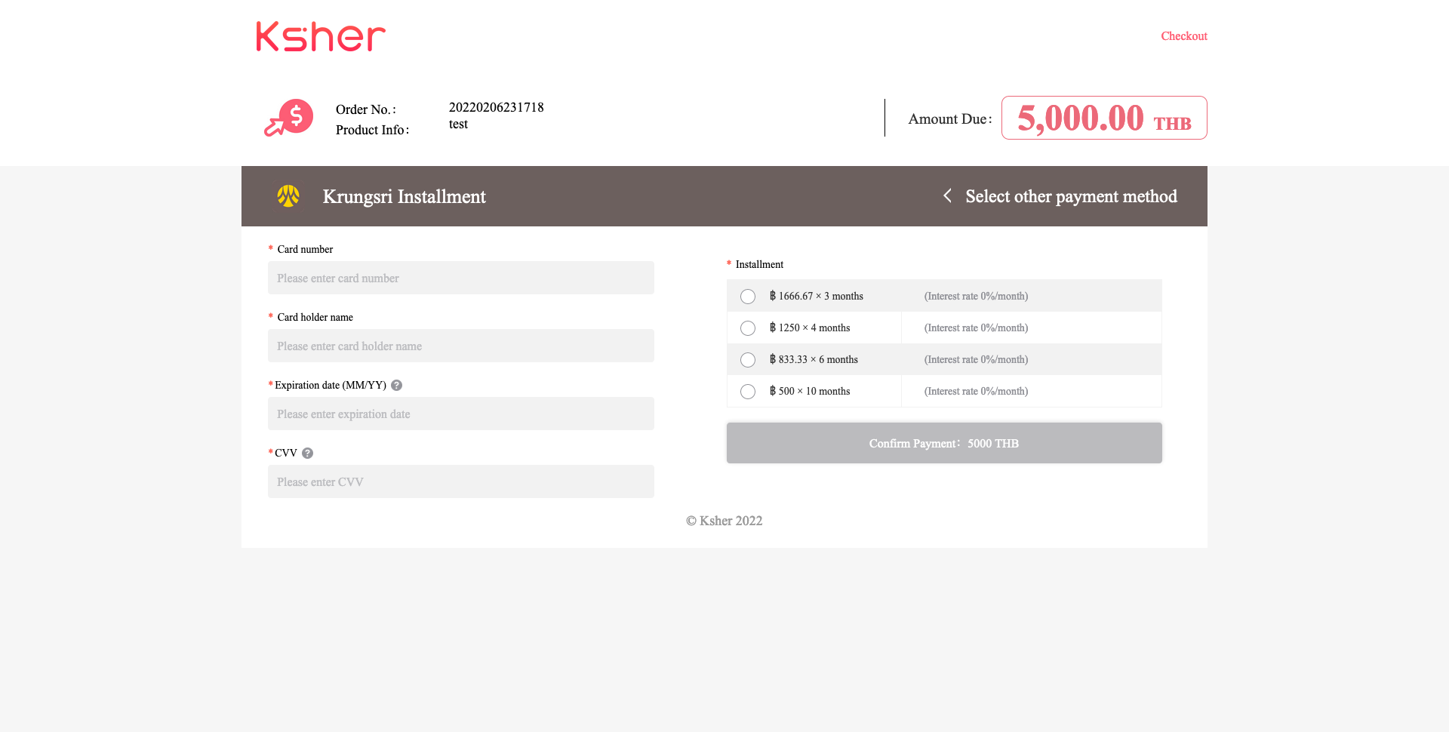Click the Amount Due label
The height and width of the screenshot is (732, 1449).
tap(949, 118)
